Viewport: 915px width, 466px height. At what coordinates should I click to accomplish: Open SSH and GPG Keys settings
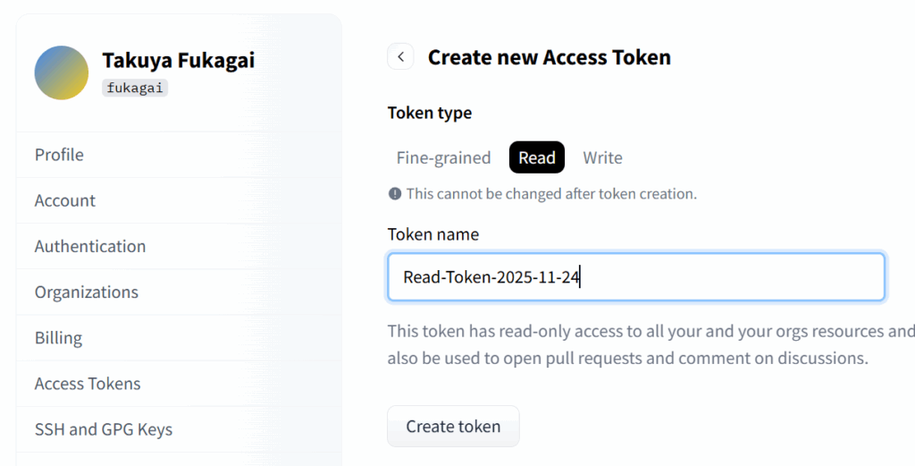104,429
